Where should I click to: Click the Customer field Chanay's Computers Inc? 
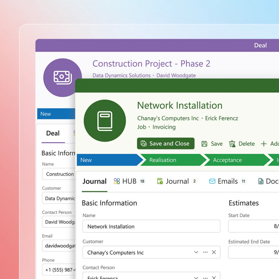pos(151,252)
